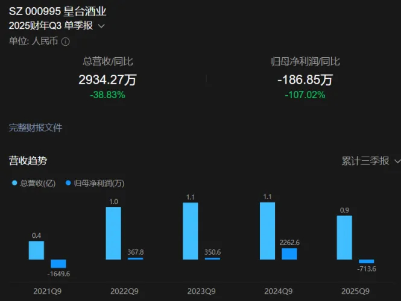
Task: Click the stock title SZ 000995 皇台酒业
Action: (x=57, y=11)
